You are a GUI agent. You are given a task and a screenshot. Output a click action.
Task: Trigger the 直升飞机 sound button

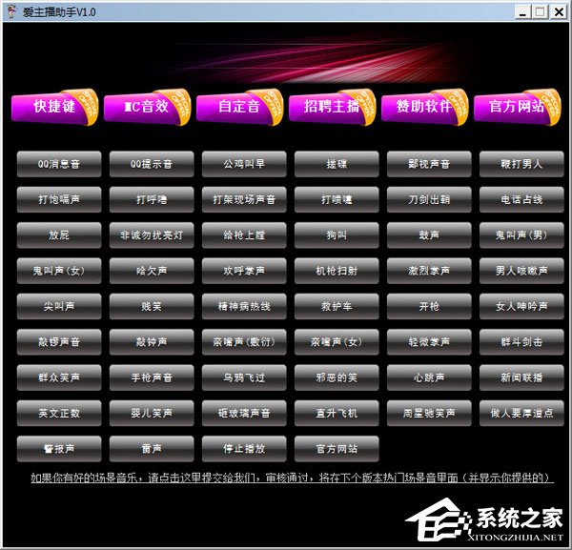[337, 413]
